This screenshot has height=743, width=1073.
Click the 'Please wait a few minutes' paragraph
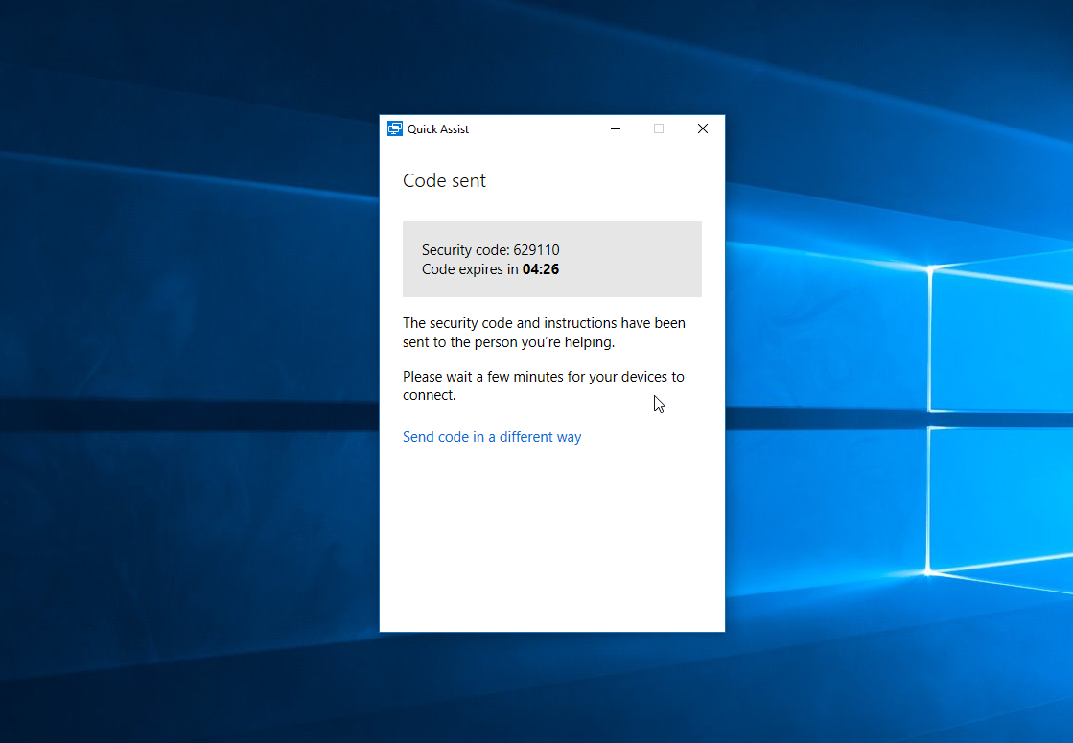pyautogui.click(x=543, y=377)
